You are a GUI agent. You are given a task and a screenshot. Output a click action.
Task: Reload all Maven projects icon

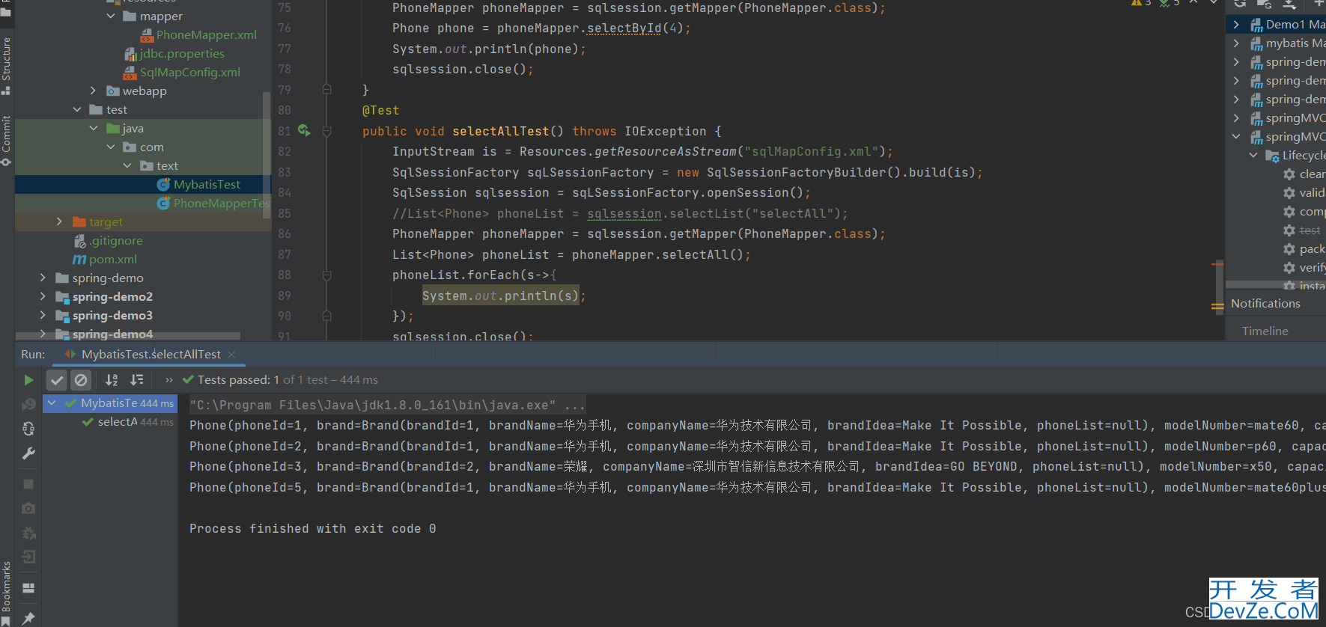[1240, 3]
